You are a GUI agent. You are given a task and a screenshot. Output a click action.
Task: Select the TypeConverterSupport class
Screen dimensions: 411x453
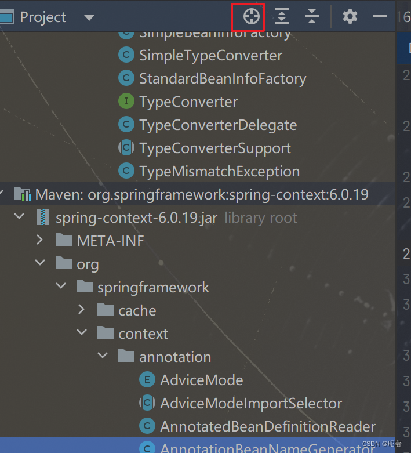[215, 148]
